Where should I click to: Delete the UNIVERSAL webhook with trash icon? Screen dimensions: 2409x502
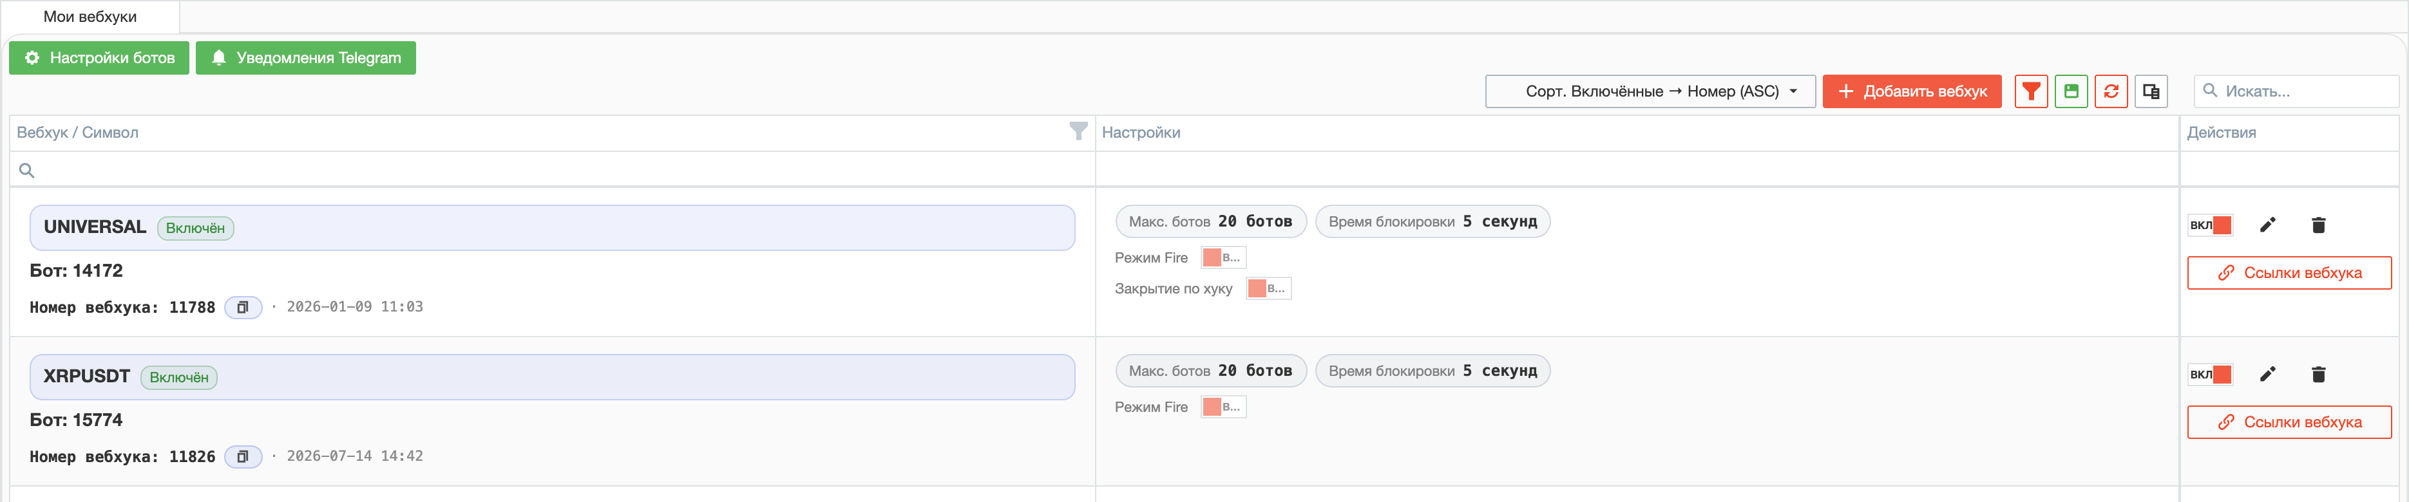(x=2318, y=225)
